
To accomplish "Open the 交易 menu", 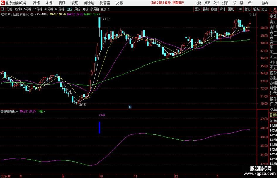I will click(x=119, y=3).
